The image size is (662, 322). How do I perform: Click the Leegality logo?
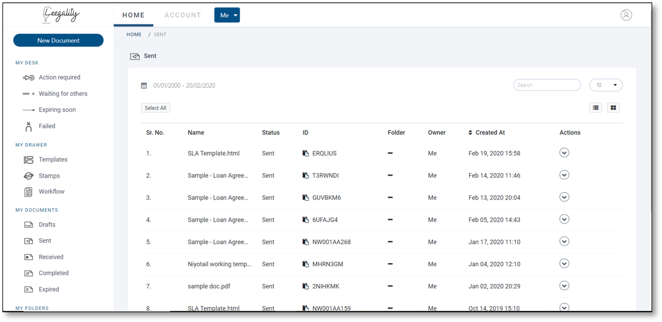point(61,15)
